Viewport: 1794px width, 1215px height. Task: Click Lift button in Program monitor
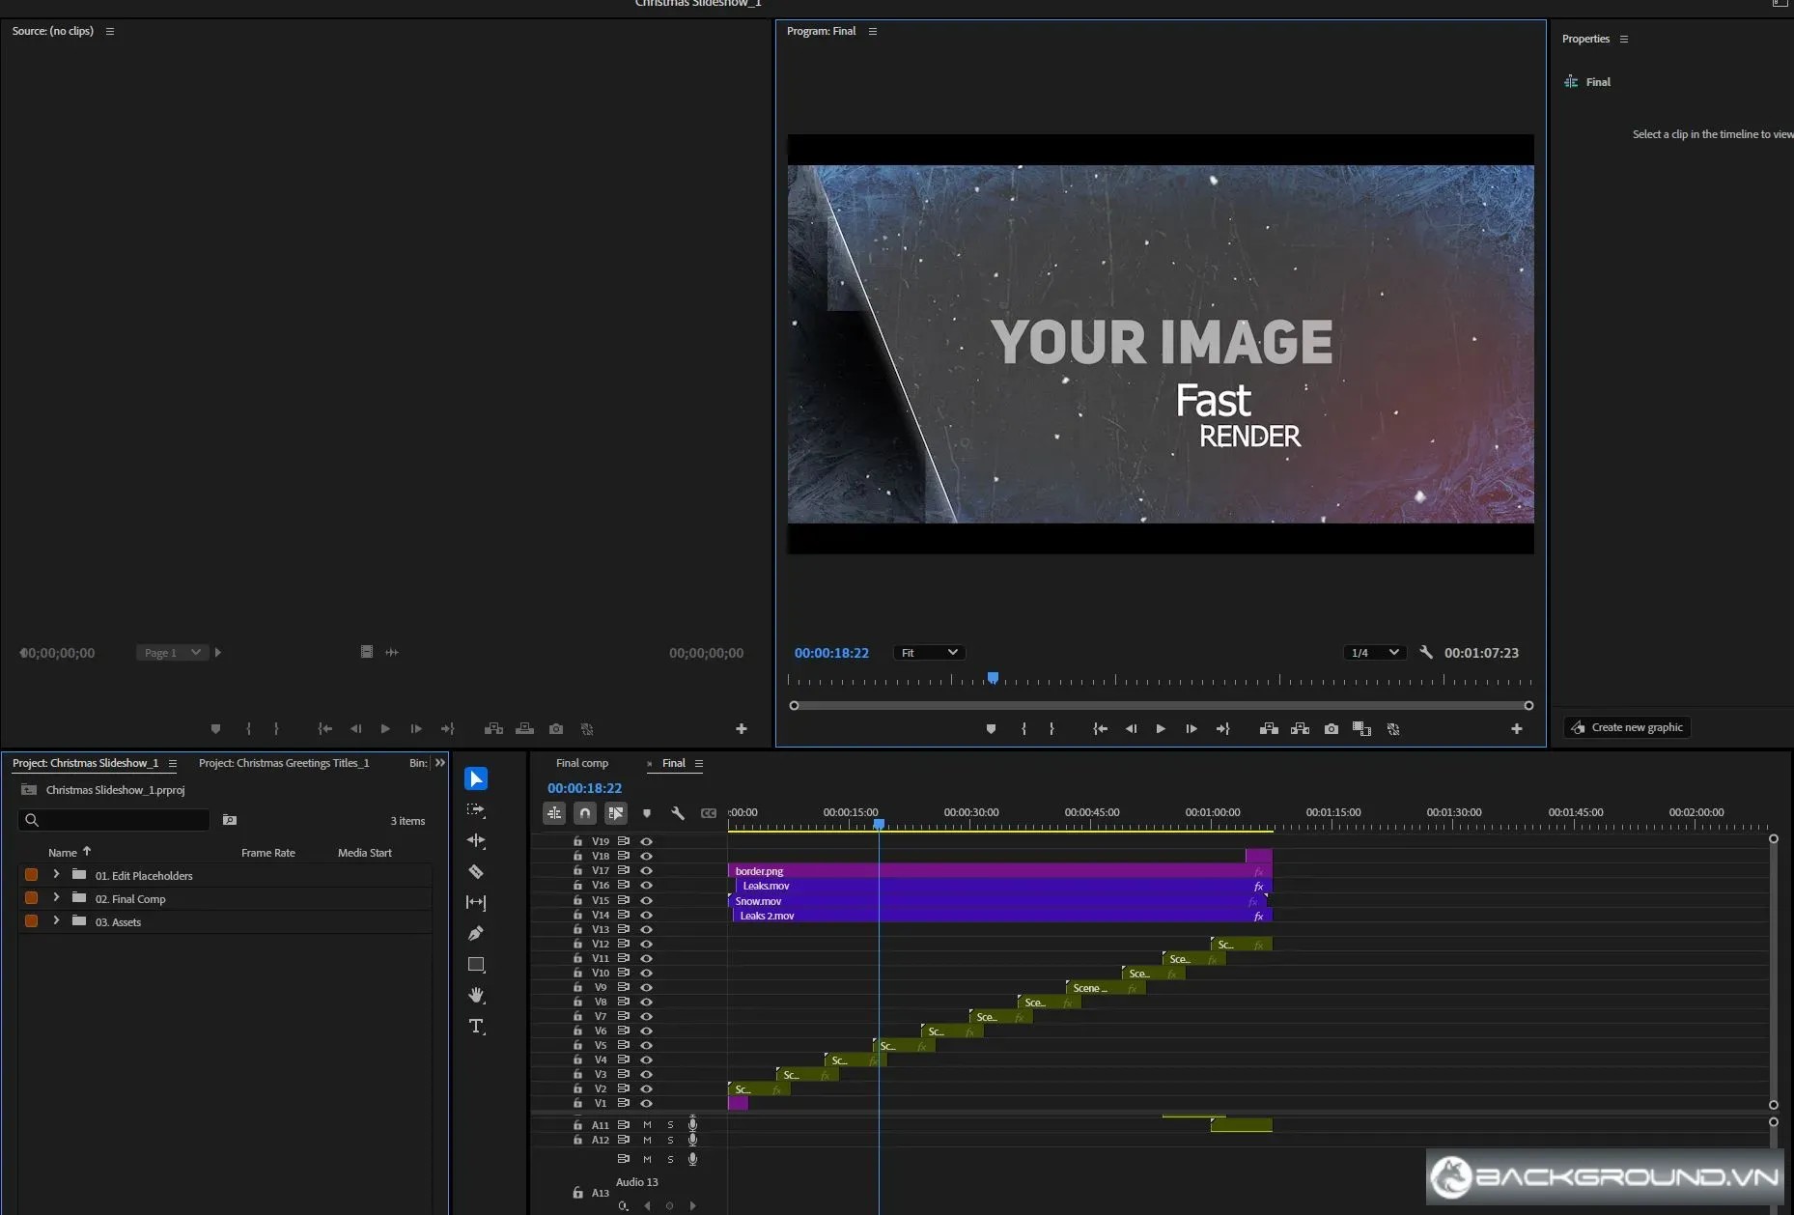click(1269, 729)
